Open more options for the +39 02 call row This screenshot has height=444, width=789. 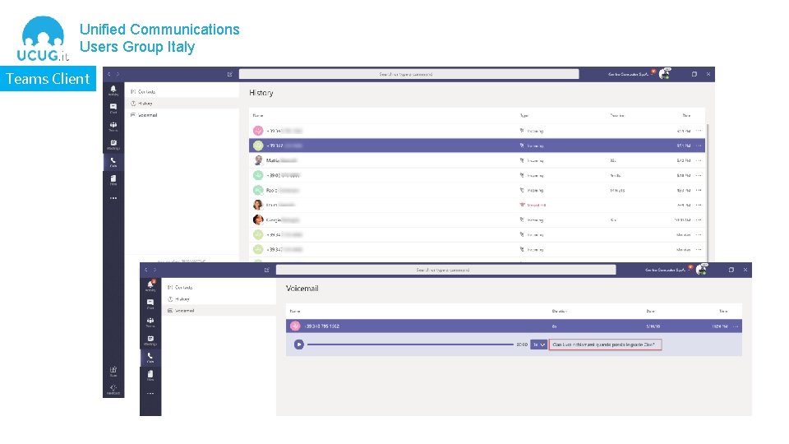coord(699,175)
